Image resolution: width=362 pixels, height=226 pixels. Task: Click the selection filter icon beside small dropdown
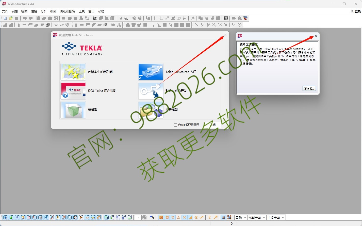point(144,217)
